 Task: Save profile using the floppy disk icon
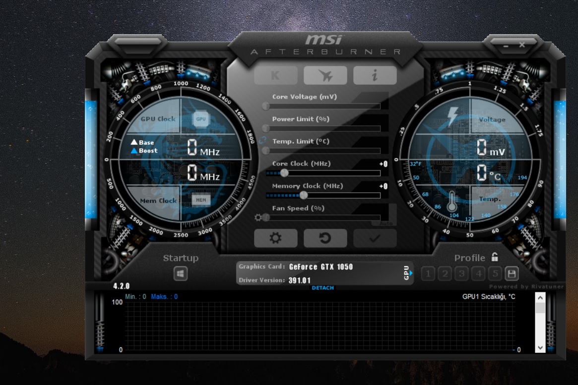pyautogui.click(x=512, y=274)
